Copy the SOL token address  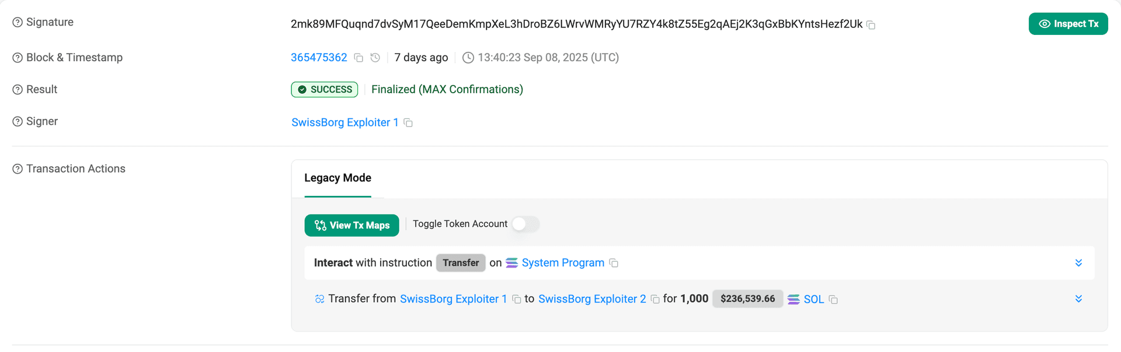point(833,299)
